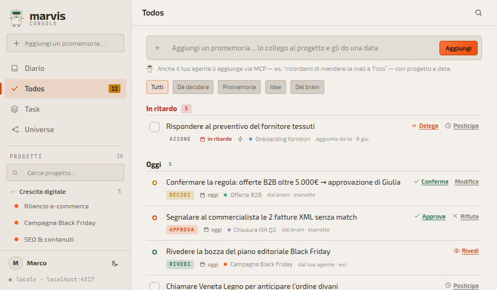Screen dimensions: 497x290
Task: Select the Tutti filter
Action: point(157,87)
